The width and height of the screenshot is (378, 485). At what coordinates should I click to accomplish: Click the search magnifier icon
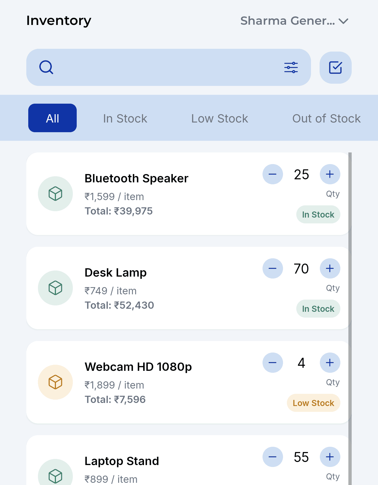(46, 67)
